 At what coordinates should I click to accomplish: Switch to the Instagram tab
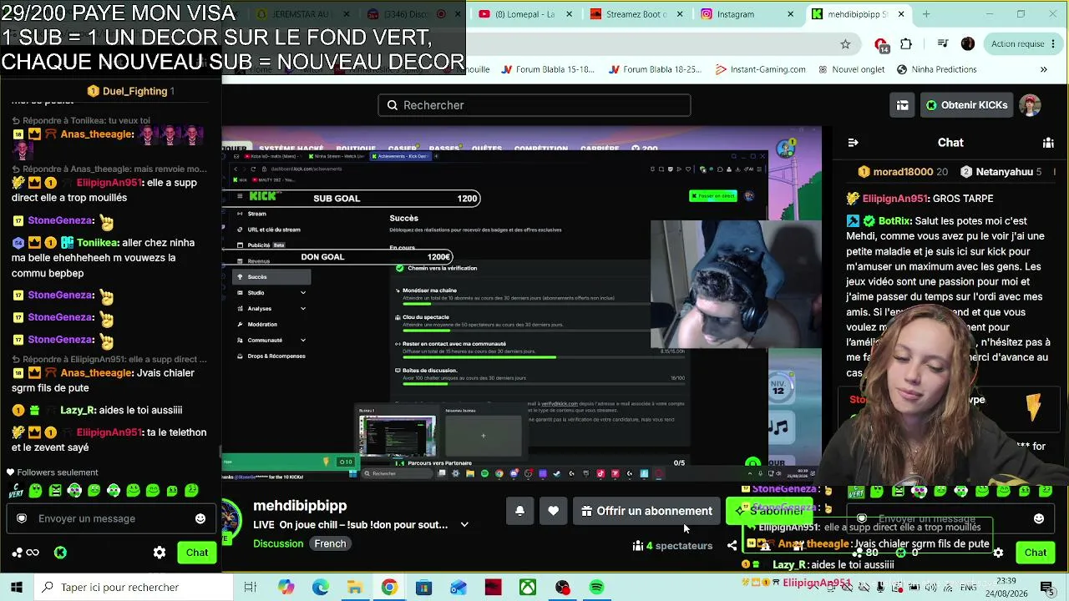[x=747, y=14]
